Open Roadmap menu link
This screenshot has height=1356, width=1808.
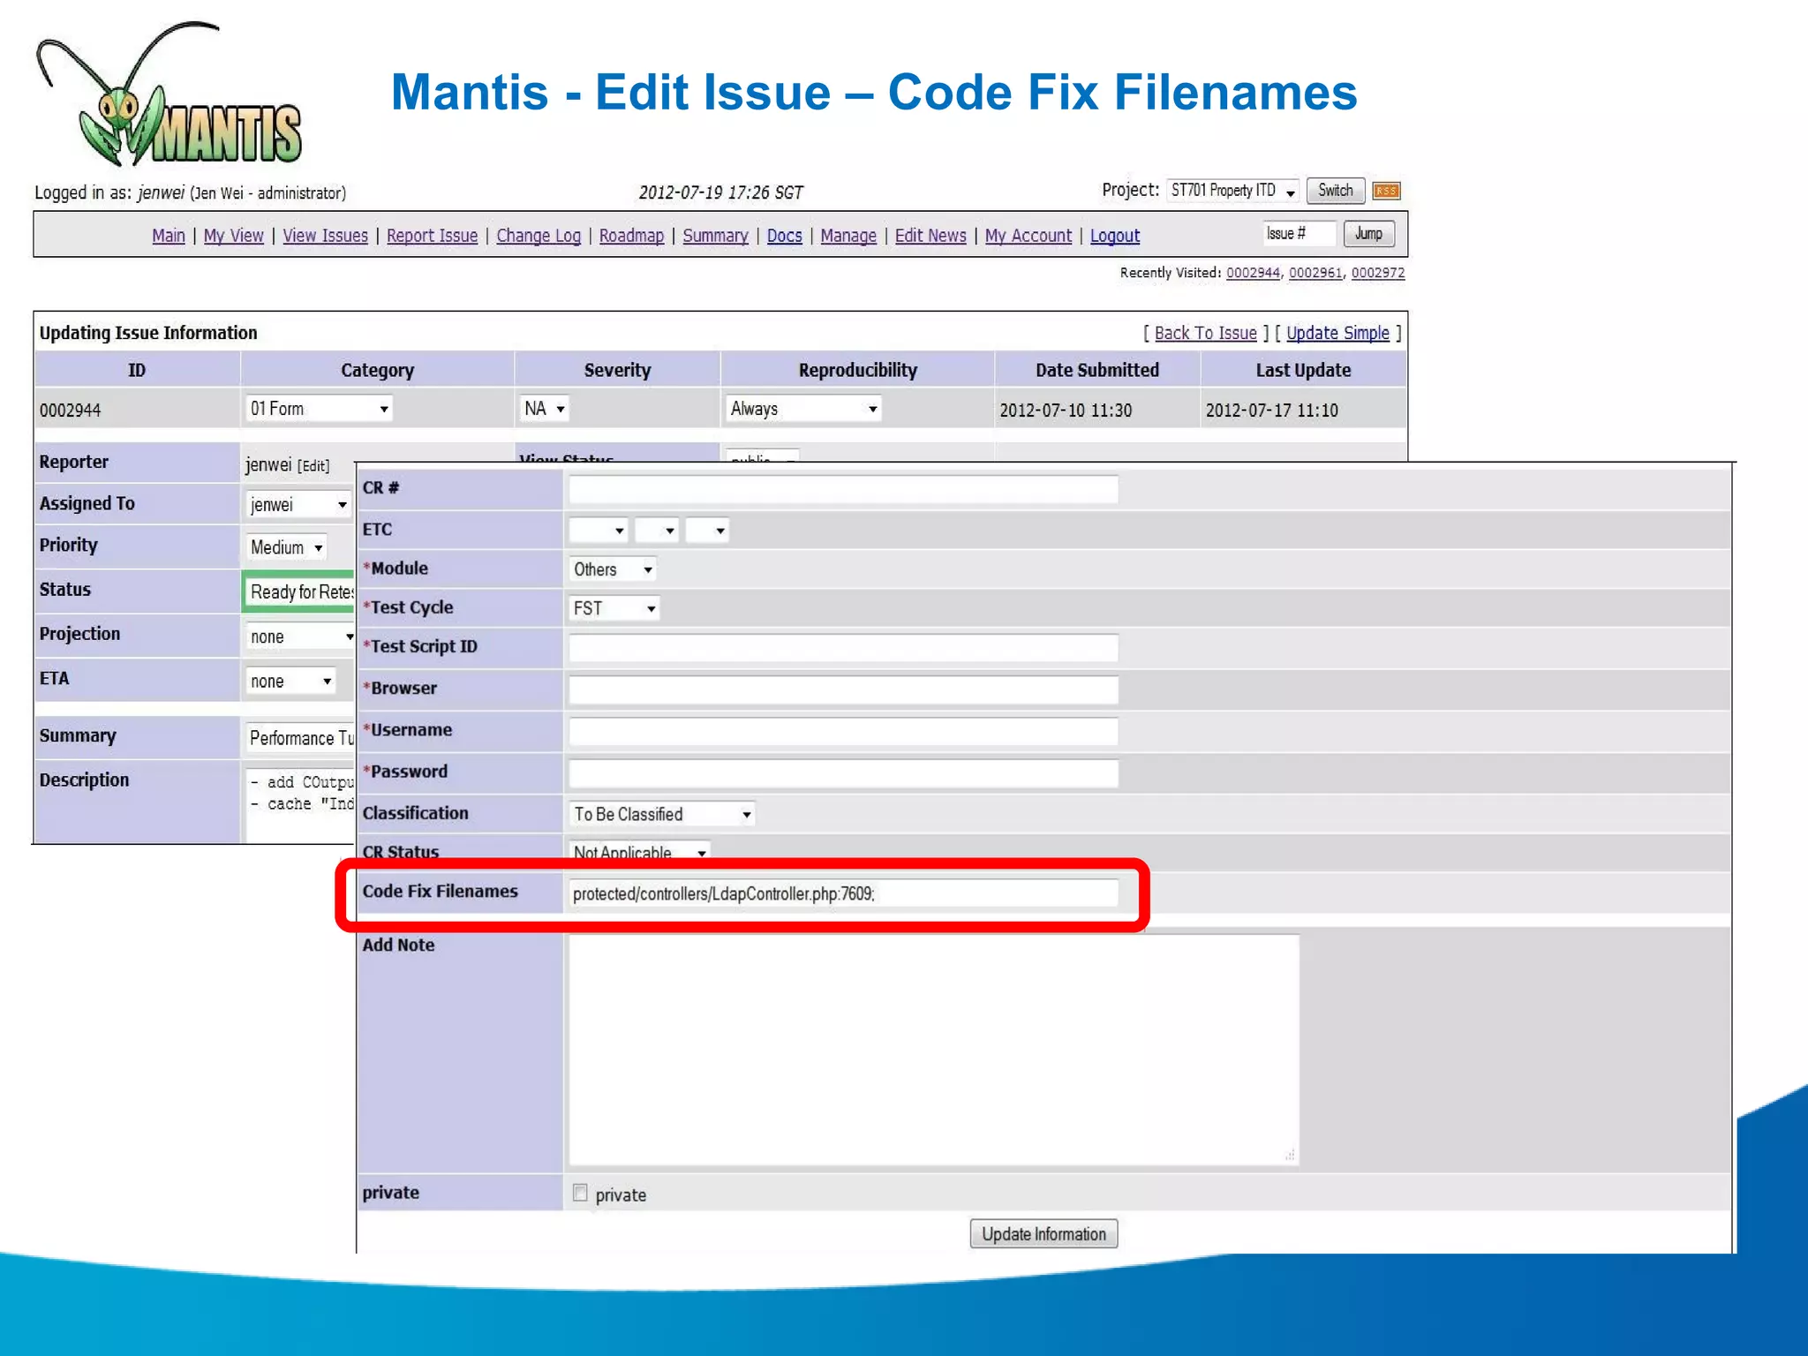pos(631,236)
